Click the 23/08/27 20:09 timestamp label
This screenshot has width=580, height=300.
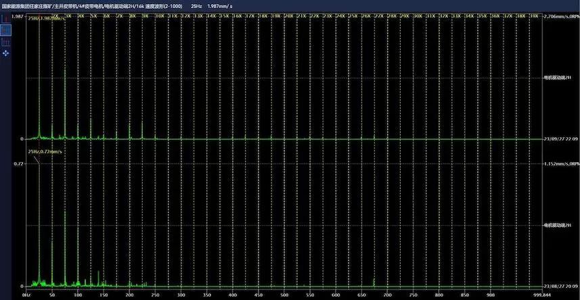(561, 286)
